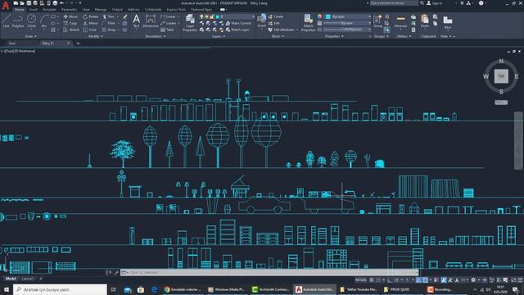Screen dimensions: 524x295
Task: Toggle polar tracking in status bar
Action: point(396,280)
